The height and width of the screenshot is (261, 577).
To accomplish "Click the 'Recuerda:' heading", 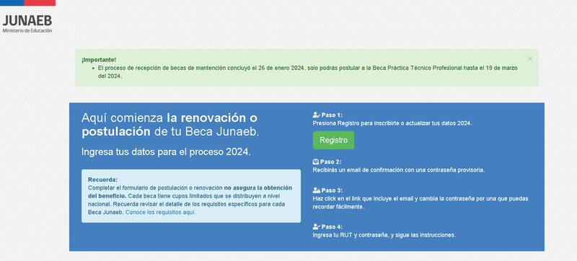I will click(x=102, y=180).
